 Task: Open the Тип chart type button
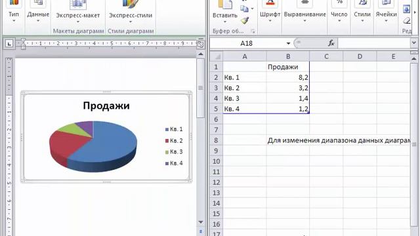[13, 12]
